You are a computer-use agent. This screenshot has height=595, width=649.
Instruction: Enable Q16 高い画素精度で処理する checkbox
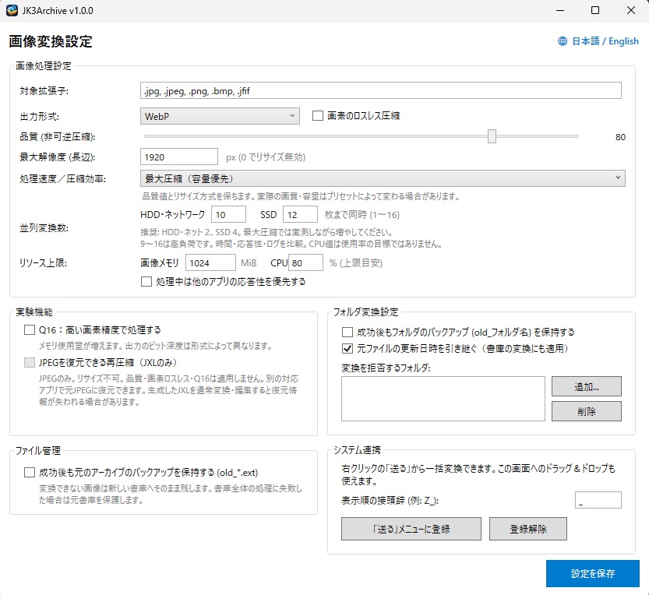[30, 329]
